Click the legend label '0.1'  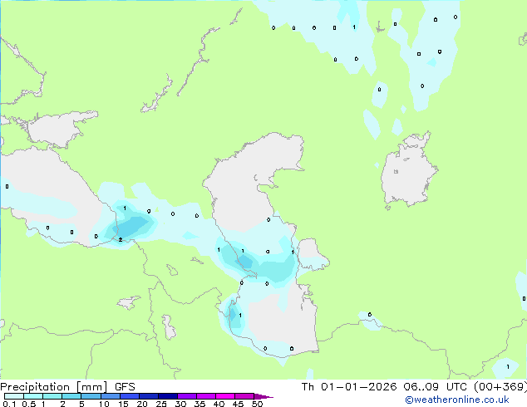click(x=9, y=404)
